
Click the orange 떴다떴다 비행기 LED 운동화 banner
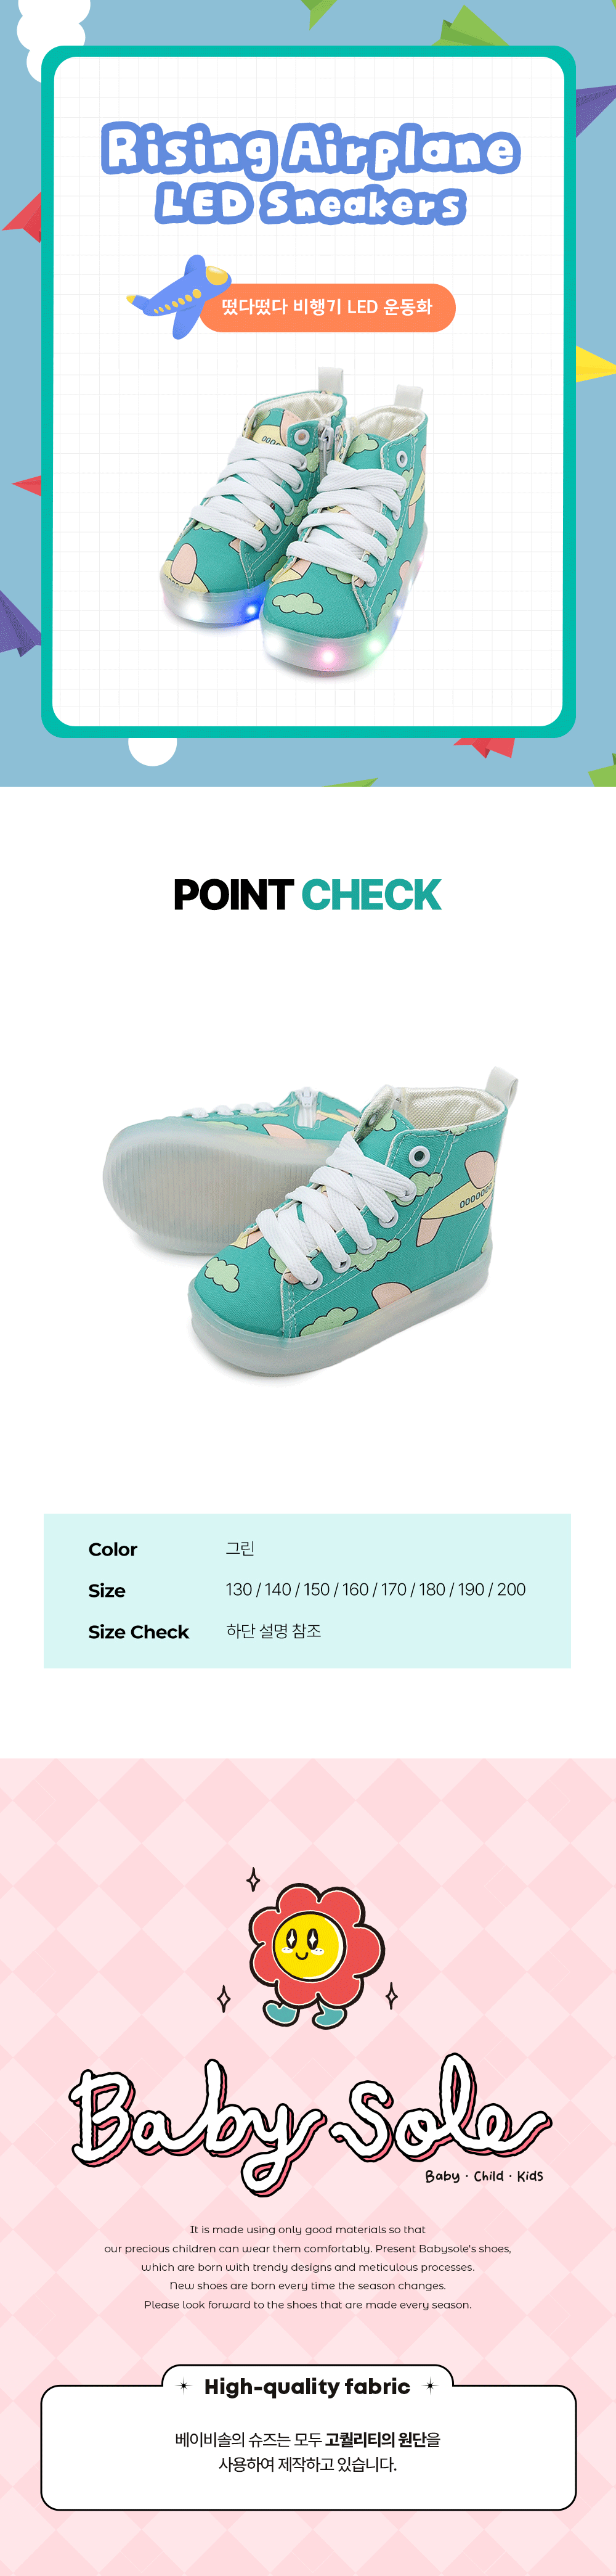pyautogui.click(x=326, y=307)
